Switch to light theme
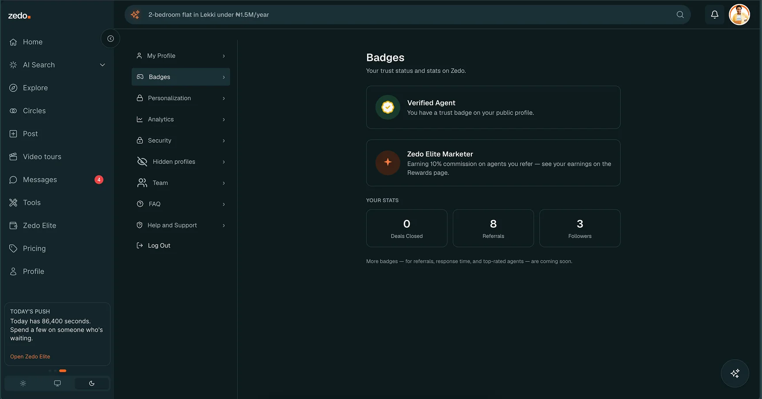Screen dimensions: 762x399 click(23, 384)
